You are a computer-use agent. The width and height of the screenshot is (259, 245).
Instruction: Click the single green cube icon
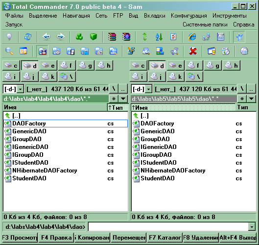click(x=94, y=37)
